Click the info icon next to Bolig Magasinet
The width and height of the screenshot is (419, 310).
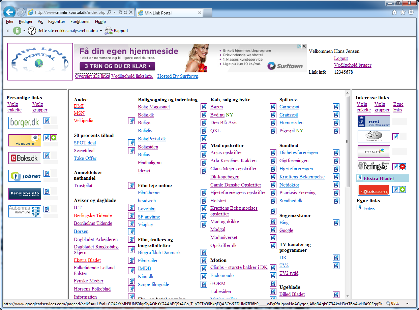[204, 107]
